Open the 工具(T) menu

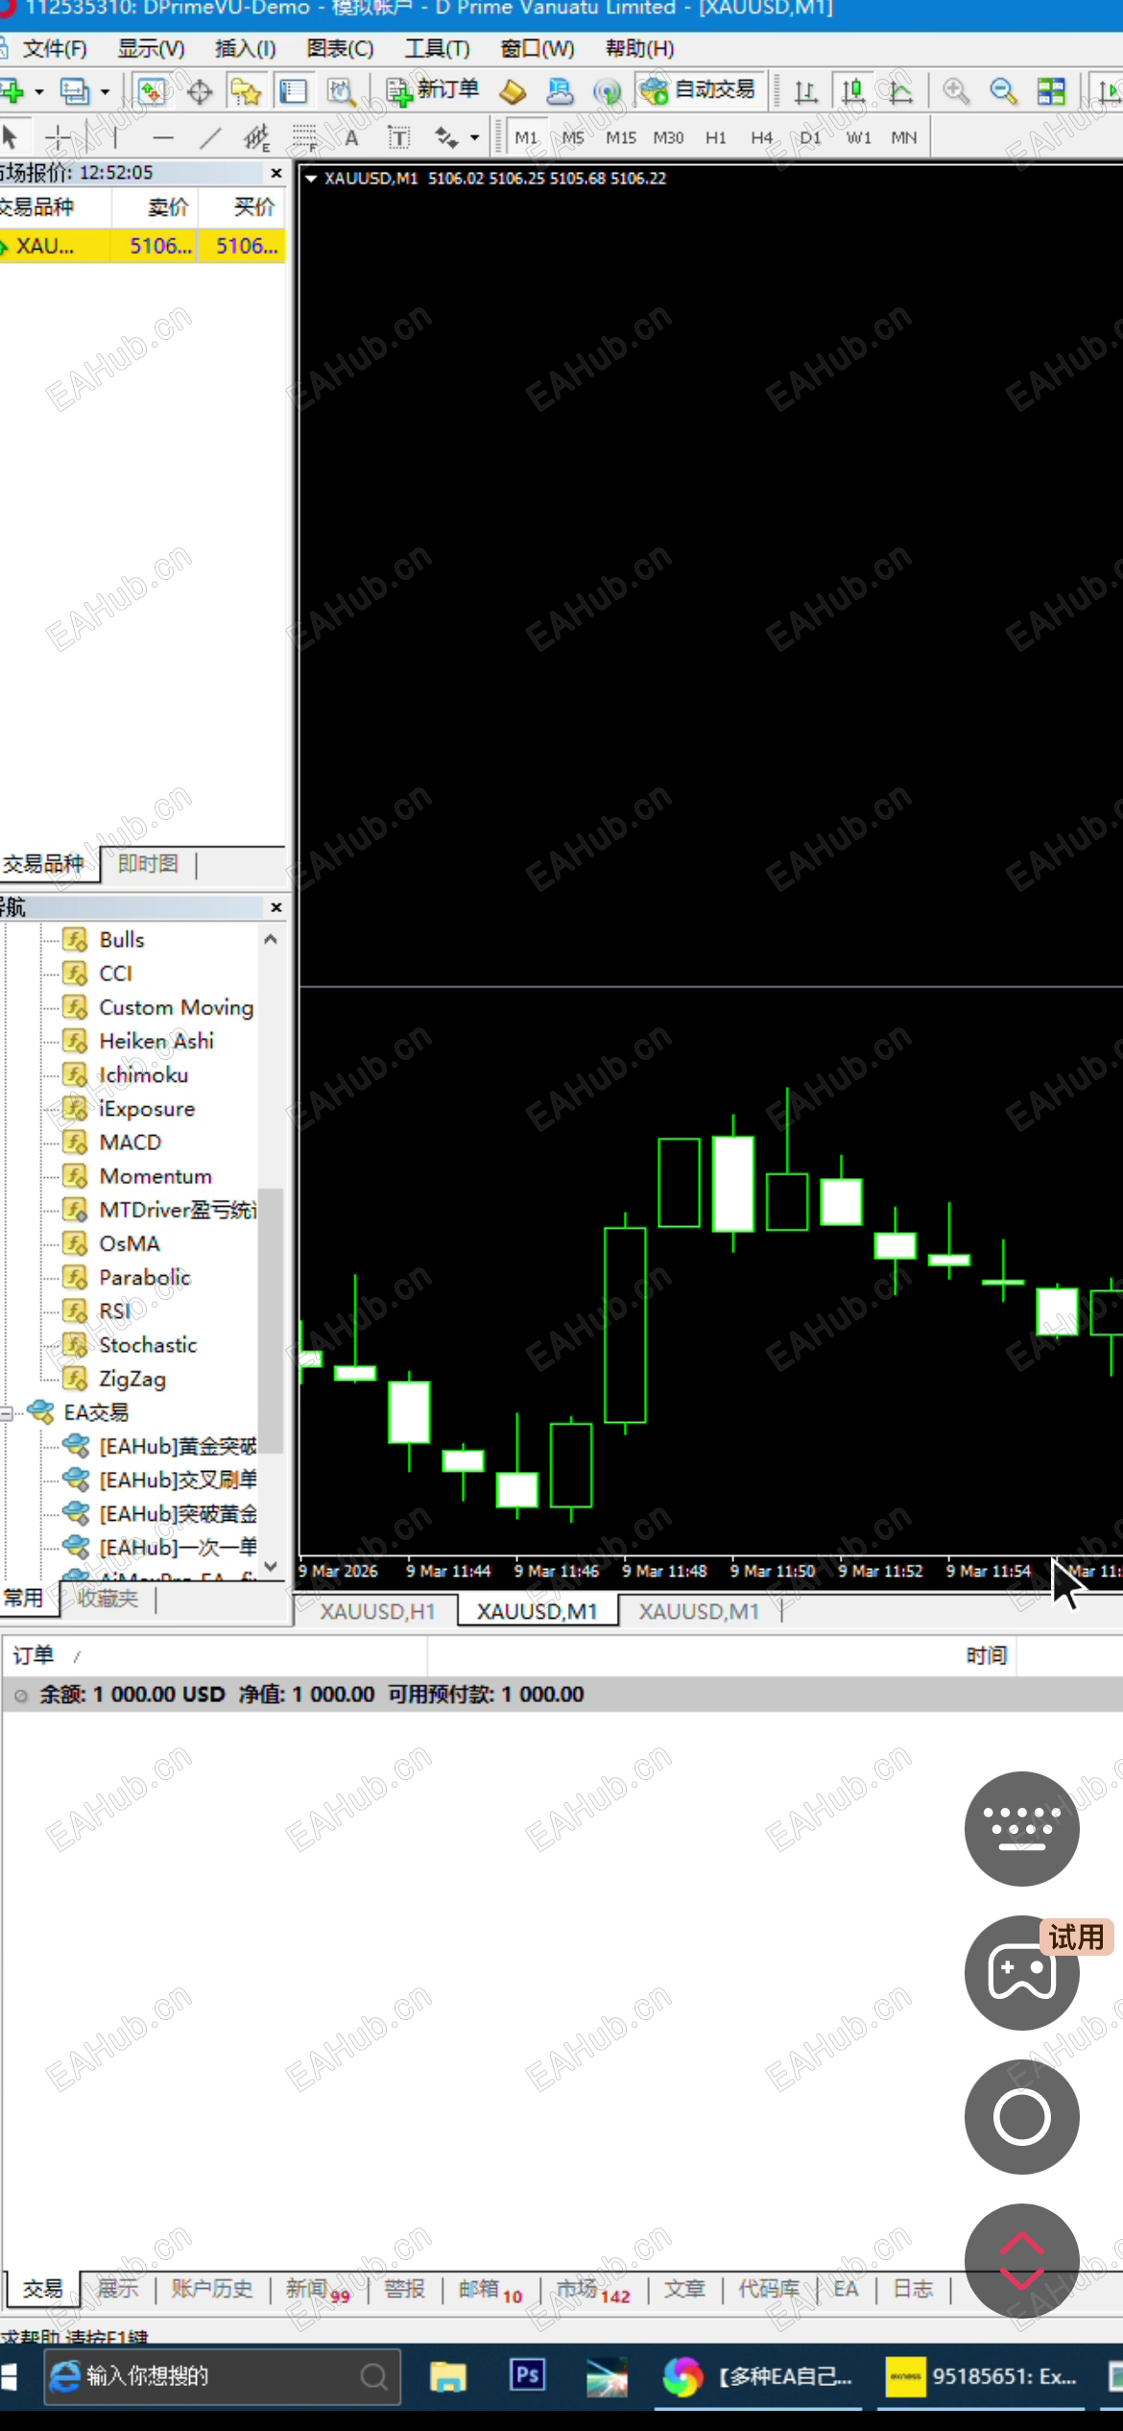tap(437, 48)
